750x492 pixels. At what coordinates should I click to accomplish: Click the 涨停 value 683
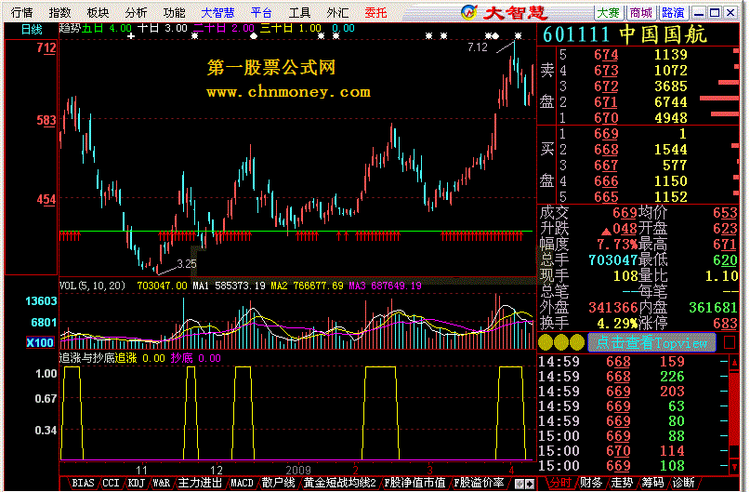click(725, 324)
